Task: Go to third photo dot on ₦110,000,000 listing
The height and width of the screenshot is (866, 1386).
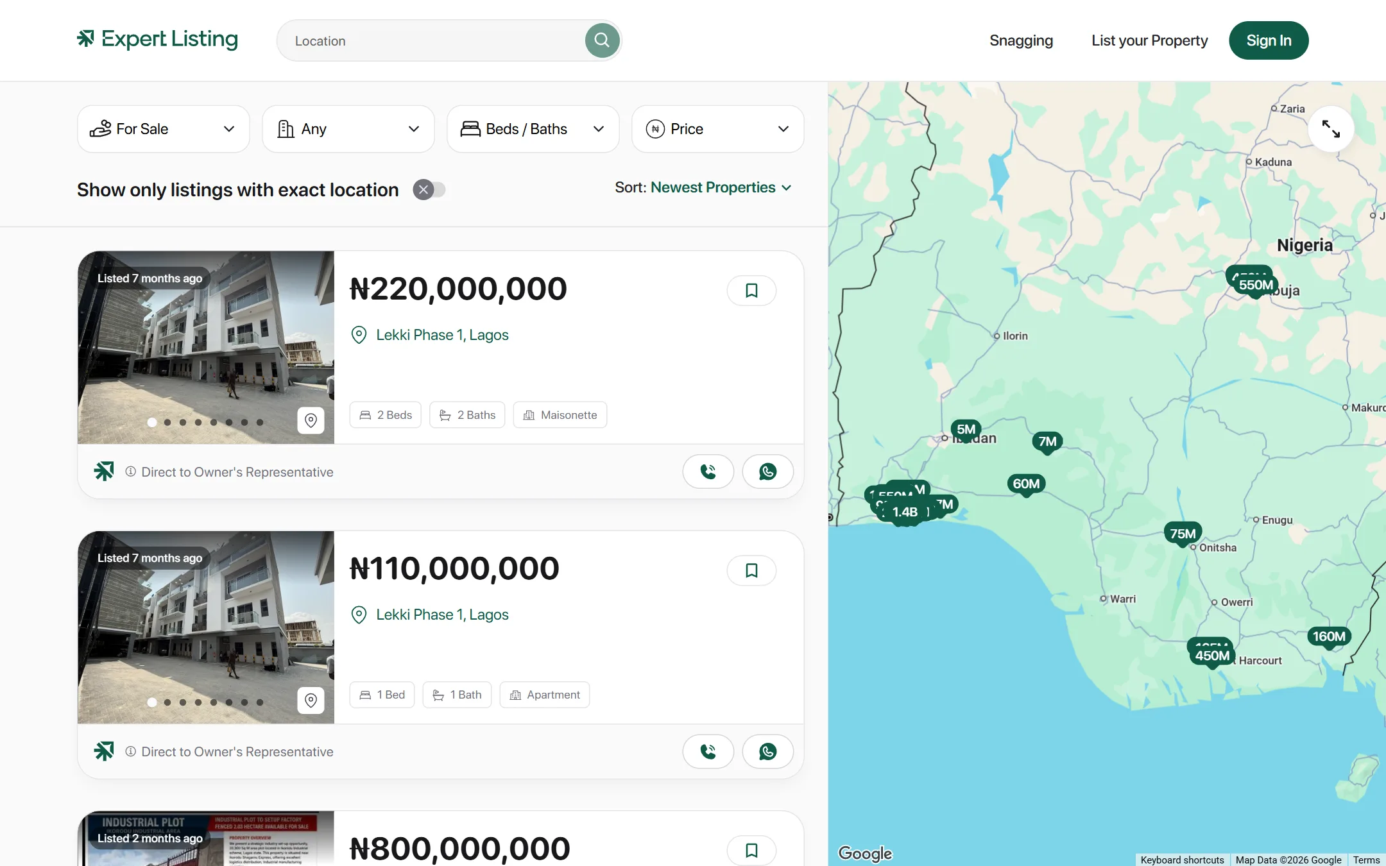Action: (183, 702)
